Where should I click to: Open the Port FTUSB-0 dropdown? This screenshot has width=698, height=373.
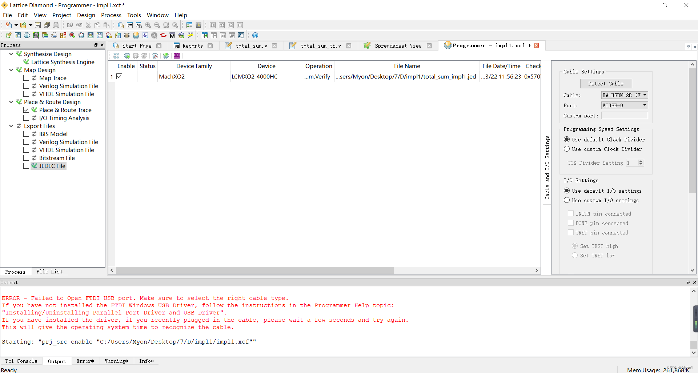coord(625,105)
